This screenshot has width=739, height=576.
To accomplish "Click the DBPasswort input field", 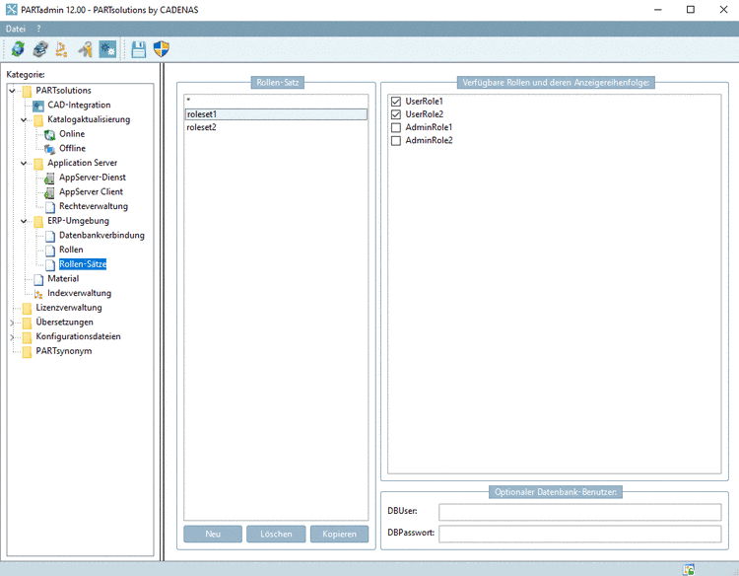I will [579, 534].
